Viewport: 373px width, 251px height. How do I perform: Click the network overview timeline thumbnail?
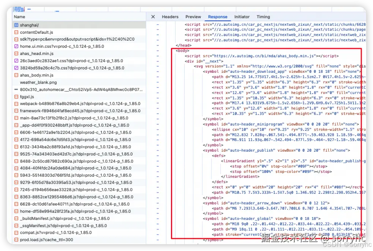point(19,9)
